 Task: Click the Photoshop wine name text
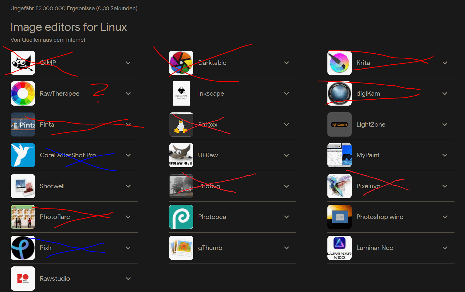[x=380, y=217]
